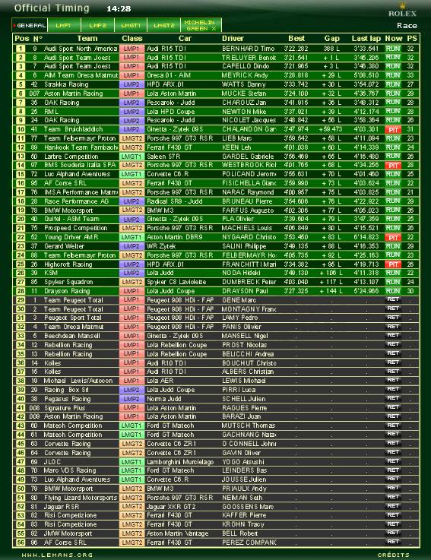Image resolution: width=431 pixels, height=560 pixels.
Task: Select the Drayson Racing row
Action: [216, 291]
